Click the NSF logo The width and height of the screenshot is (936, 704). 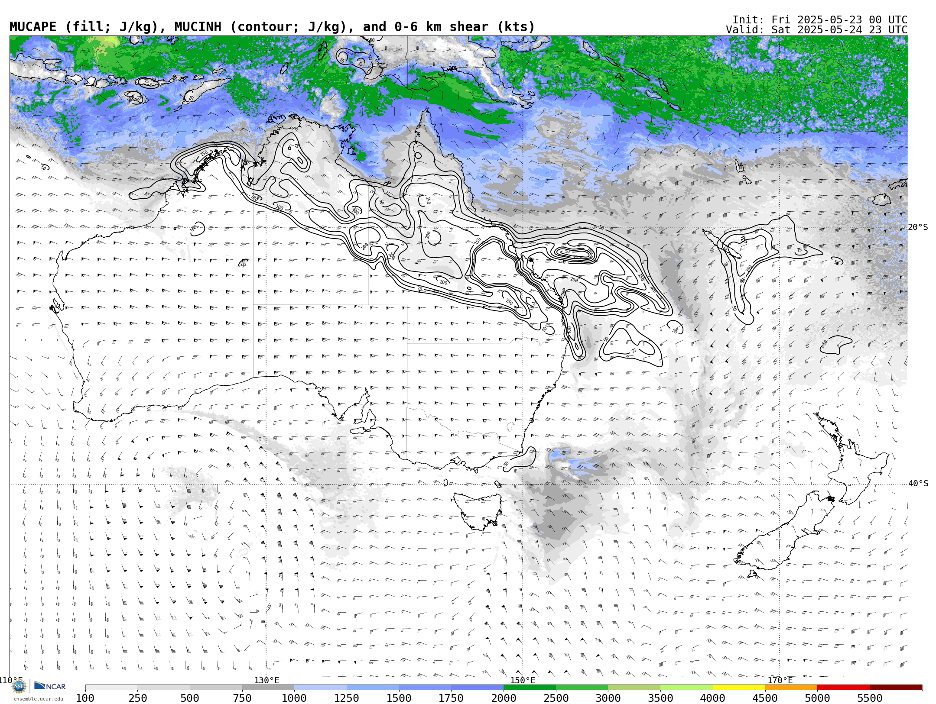(x=19, y=686)
